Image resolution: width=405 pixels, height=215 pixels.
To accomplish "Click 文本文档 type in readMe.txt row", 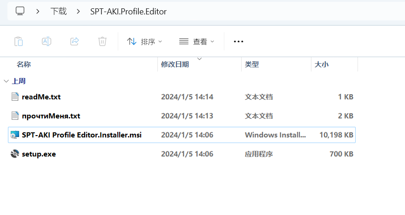I will 259,97.
